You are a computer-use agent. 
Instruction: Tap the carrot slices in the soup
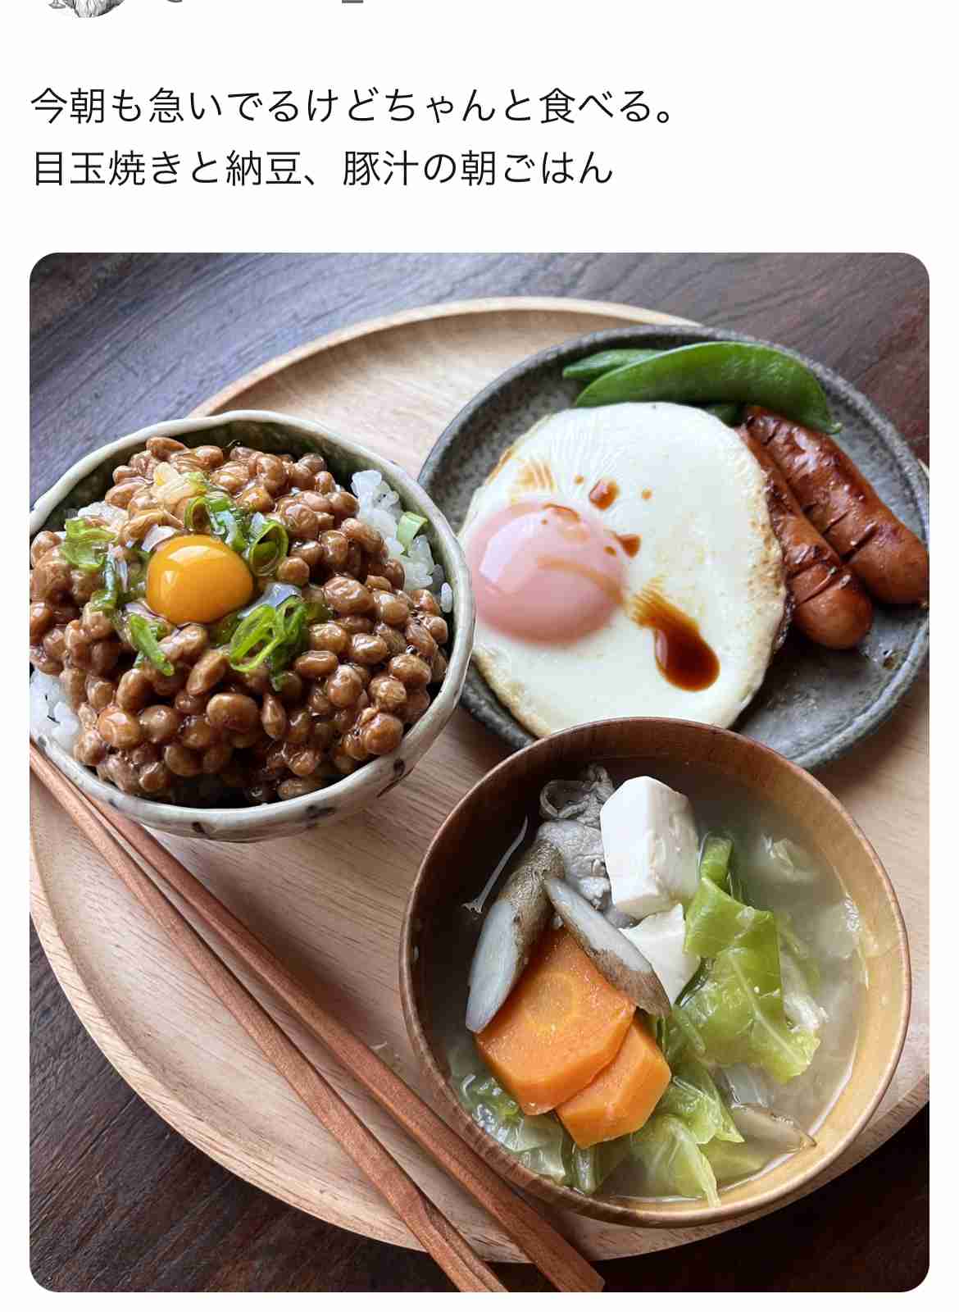point(574,1040)
